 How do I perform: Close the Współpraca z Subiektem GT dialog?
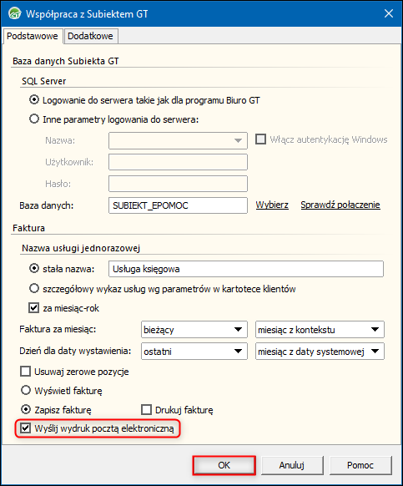coord(389,13)
